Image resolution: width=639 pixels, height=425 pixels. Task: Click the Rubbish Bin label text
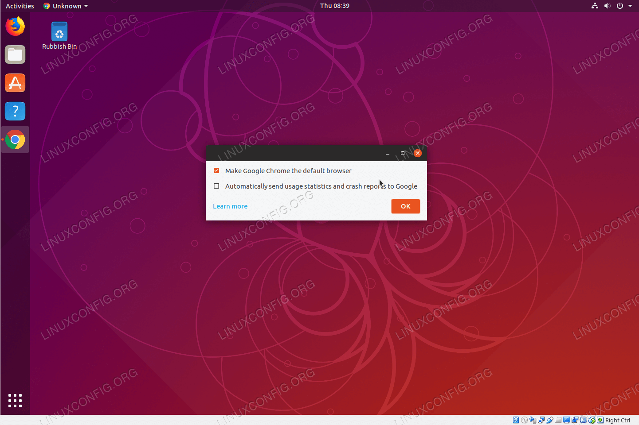pyautogui.click(x=59, y=46)
